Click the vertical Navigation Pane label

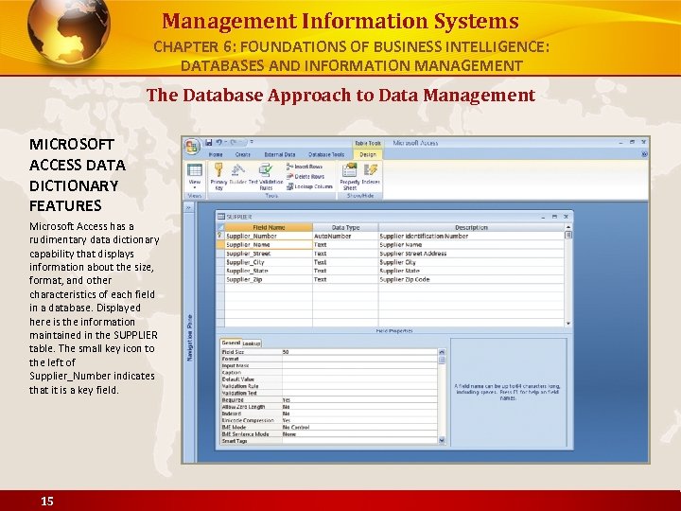tap(190, 338)
